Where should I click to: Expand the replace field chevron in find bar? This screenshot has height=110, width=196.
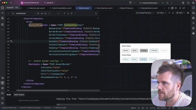(x=8, y=13)
